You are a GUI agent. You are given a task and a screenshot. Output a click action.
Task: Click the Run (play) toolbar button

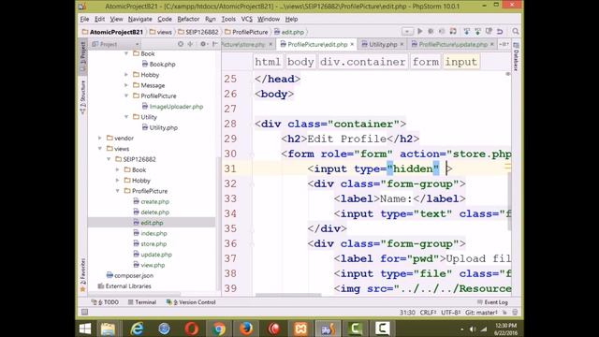click(420, 31)
